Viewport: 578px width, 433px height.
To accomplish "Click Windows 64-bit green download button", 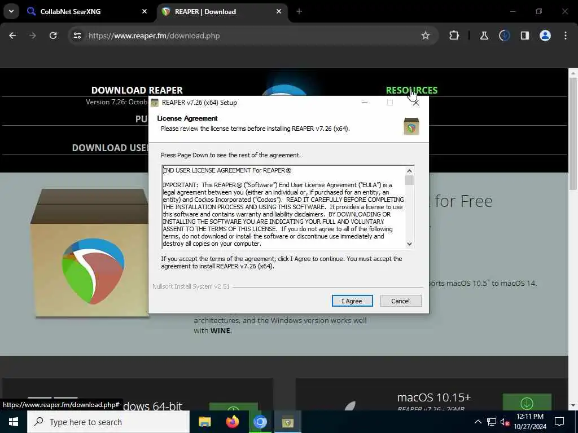I will point(233,407).
